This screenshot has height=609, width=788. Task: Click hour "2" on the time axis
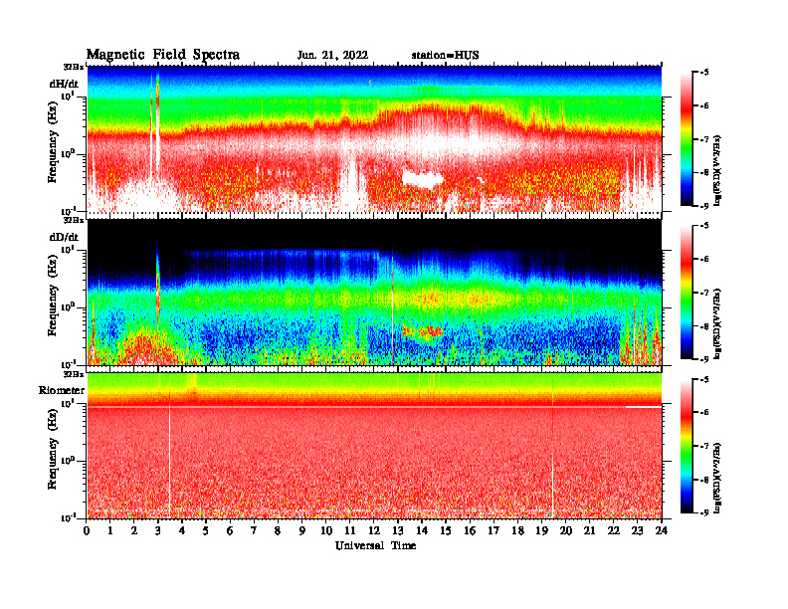pyautogui.click(x=134, y=530)
